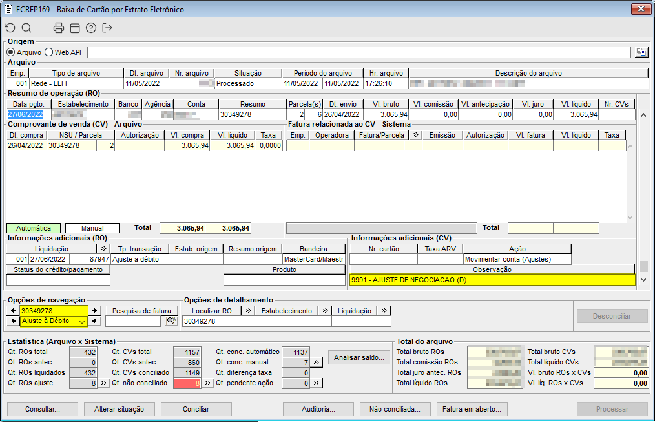The height and width of the screenshot is (422, 655).
Task: Focus the Pesquisa de fatura input field
Action: tap(133, 321)
